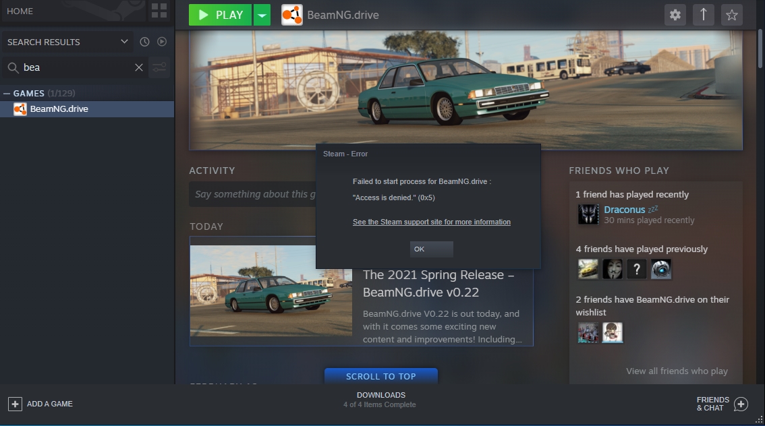Click the activity comment input field
The width and height of the screenshot is (765, 426).
(253, 194)
